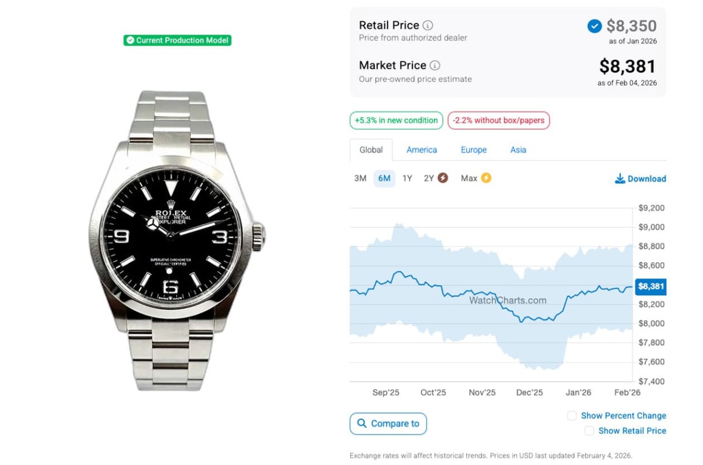The height and width of the screenshot is (465, 703).
Task: Click the Current Production Model checkmark icon
Action: (x=130, y=40)
